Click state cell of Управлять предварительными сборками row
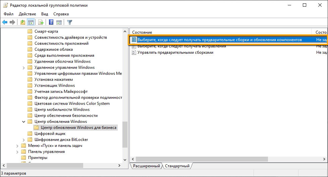 point(322,52)
